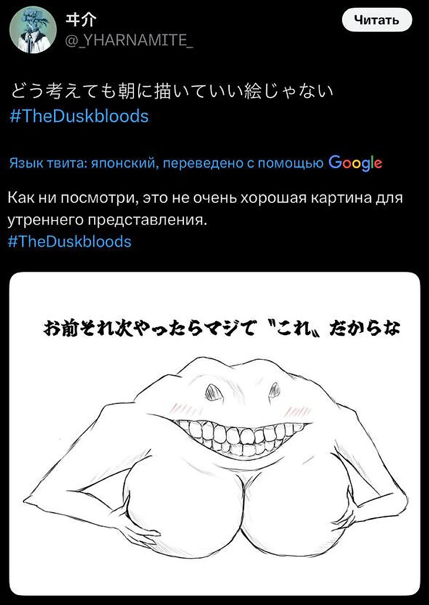Open the #TheDuskbloods hashtag under the Russian translation
The width and height of the screenshot is (429, 605).
[x=70, y=241]
